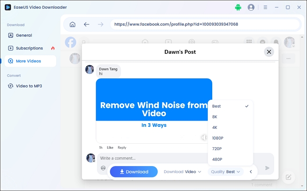The height and width of the screenshot is (191, 307).
Task: Open Facebook groups tab icon
Action: [192, 42]
